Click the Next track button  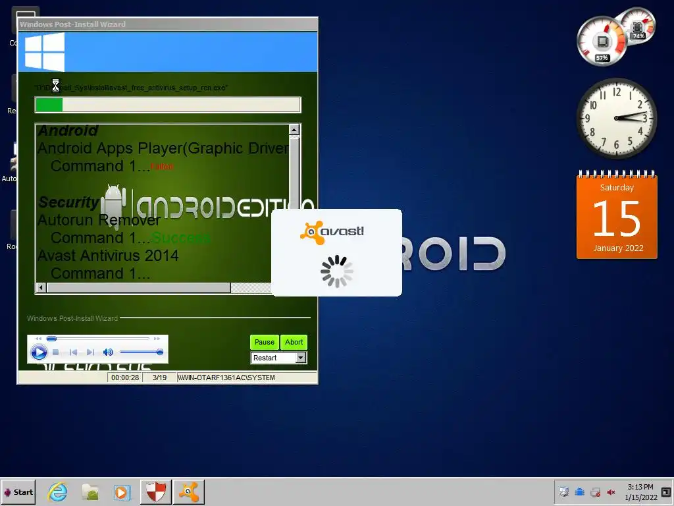click(90, 352)
